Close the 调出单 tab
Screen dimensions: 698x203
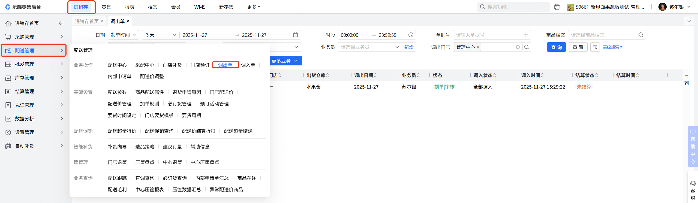[x=128, y=21]
